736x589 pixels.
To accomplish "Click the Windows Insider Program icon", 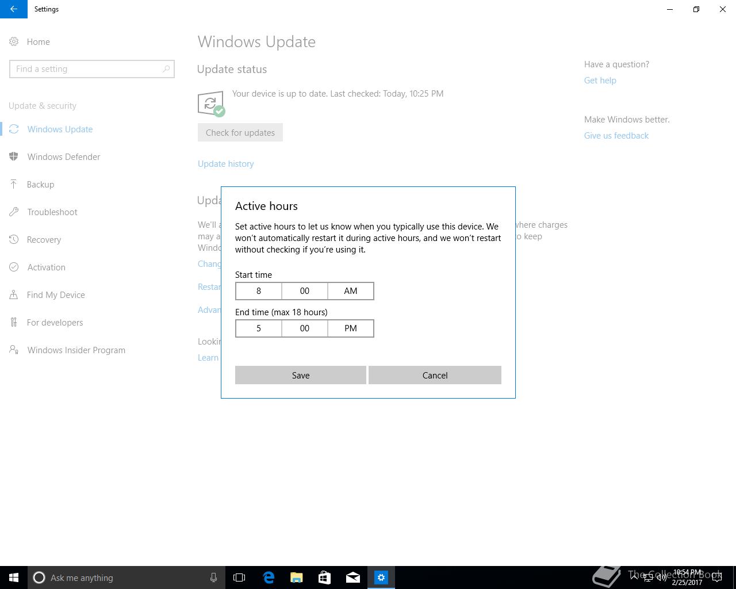I will pyautogui.click(x=14, y=350).
